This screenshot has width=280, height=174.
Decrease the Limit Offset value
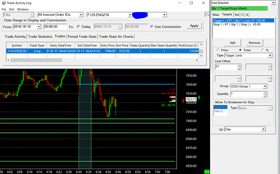click(x=239, y=68)
